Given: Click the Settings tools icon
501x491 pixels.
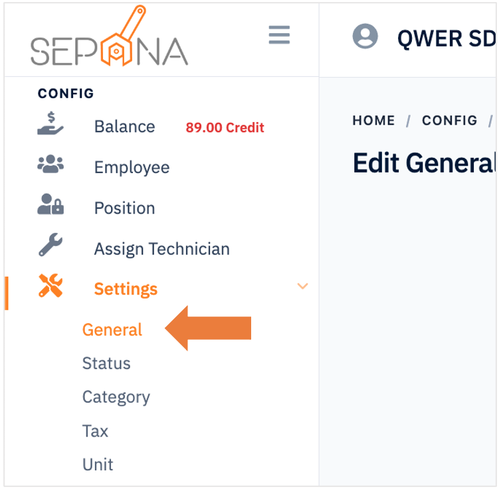Looking at the screenshot, I should (x=50, y=285).
